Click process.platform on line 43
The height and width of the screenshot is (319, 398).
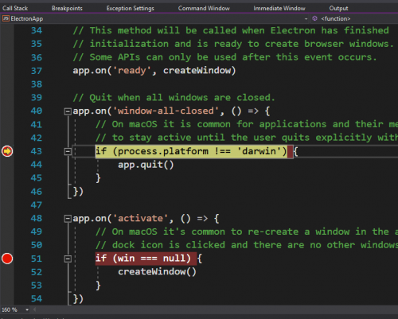(x=163, y=151)
